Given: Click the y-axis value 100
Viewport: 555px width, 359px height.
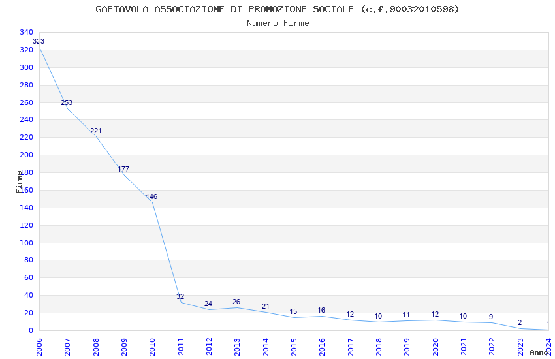Looking at the screenshot, I should point(27,243).
